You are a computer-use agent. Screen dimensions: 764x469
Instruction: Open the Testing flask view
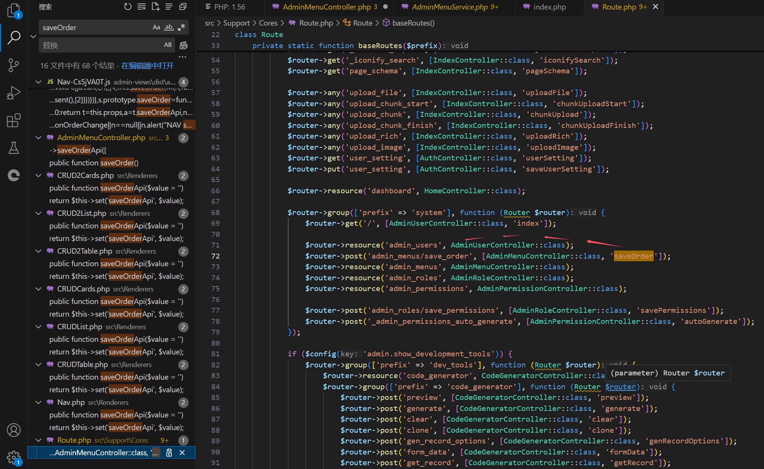(x=13, y=148)
